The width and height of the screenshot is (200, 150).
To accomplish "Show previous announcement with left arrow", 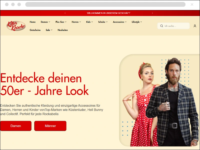I will [65, 13].
